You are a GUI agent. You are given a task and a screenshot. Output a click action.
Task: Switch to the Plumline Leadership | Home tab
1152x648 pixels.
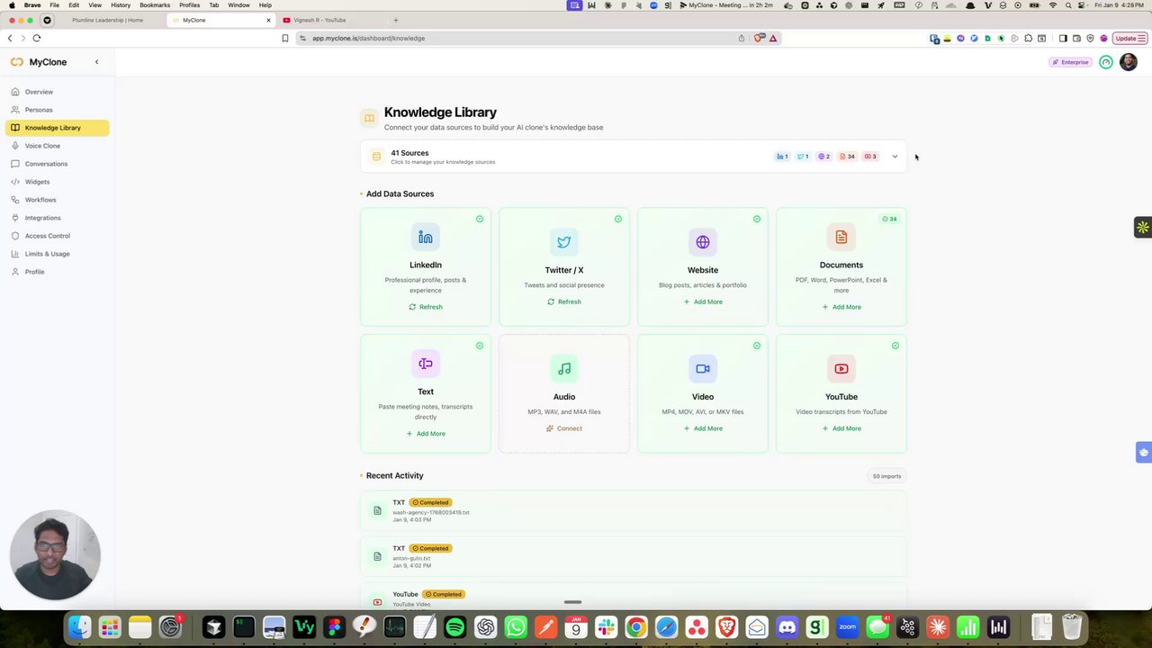[x=108, y=20]
